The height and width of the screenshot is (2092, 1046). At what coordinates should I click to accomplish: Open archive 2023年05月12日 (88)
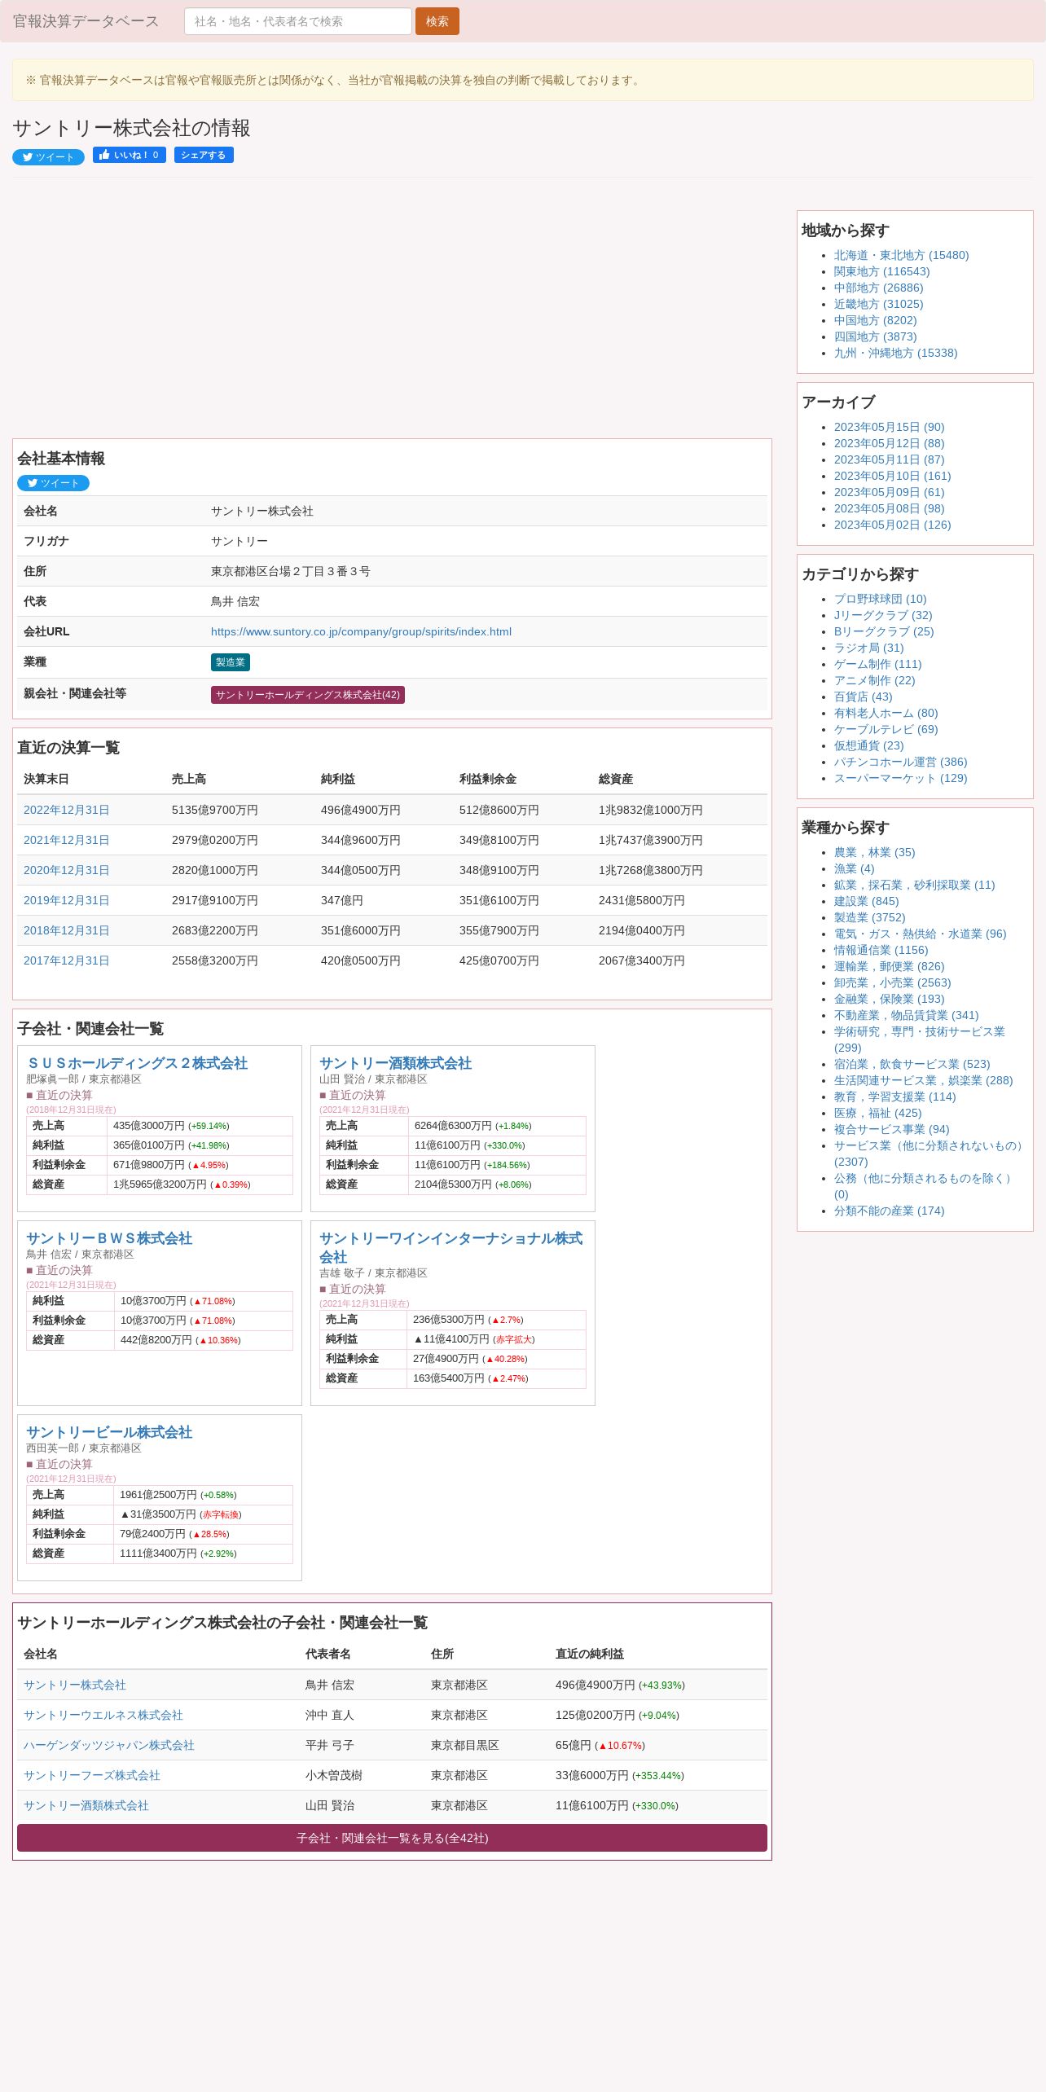tap(889, 443)
